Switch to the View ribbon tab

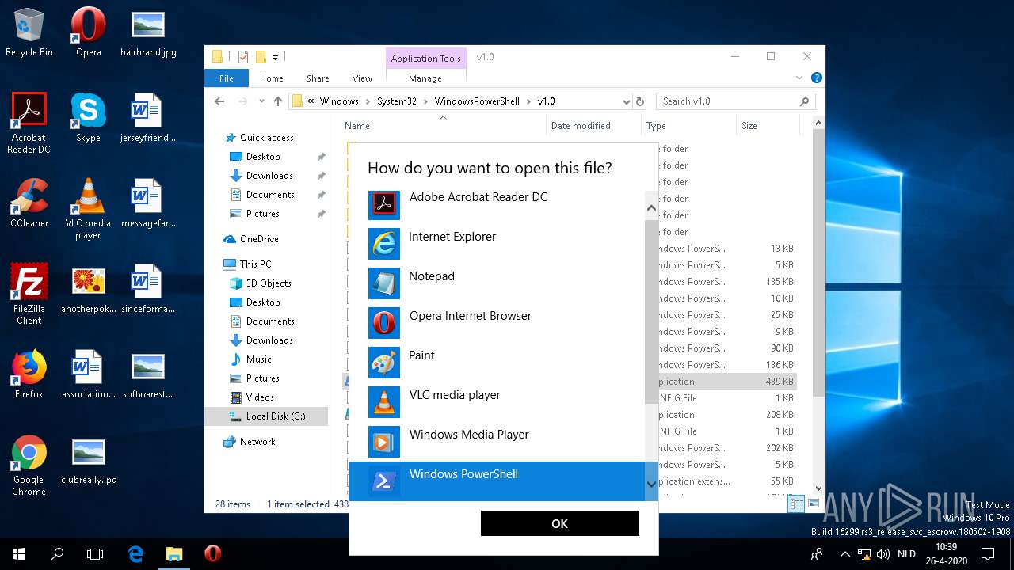pos(362,78)
